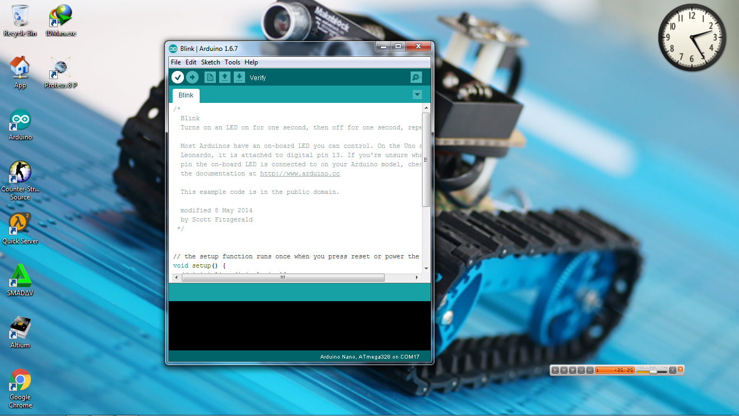Image resolution: width=739 pixels, height=416 pixels.
Task: Open an existing sketch
Action: click(x=225, y=77)
